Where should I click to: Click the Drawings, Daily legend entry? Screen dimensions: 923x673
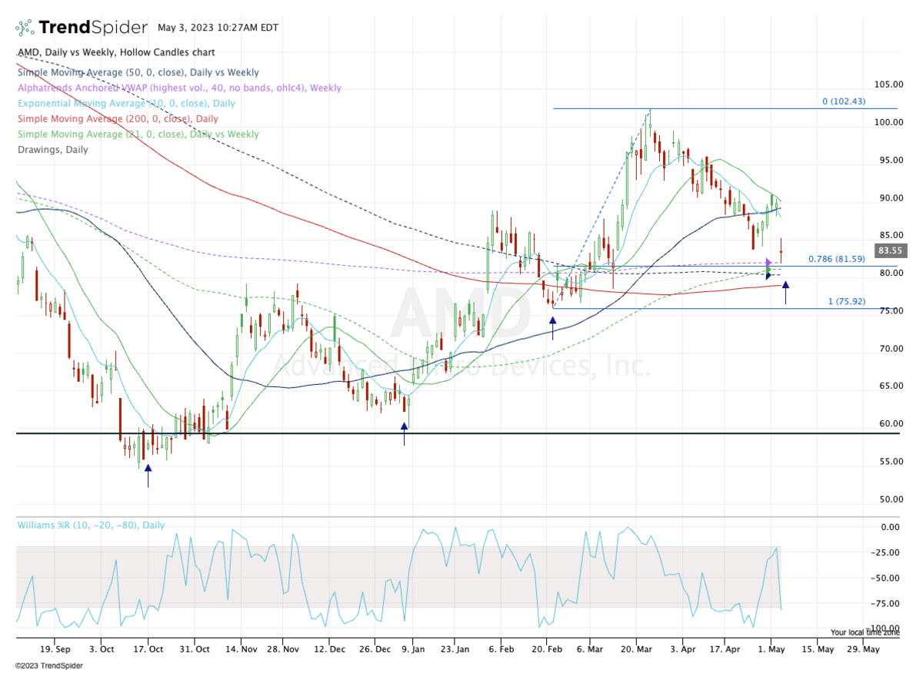pyautogui.click(x=52, y=150)
